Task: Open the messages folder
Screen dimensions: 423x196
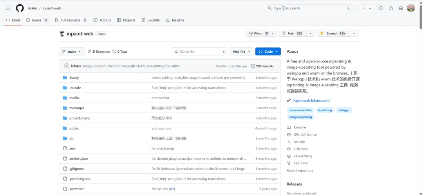Action: click(77, 108)
